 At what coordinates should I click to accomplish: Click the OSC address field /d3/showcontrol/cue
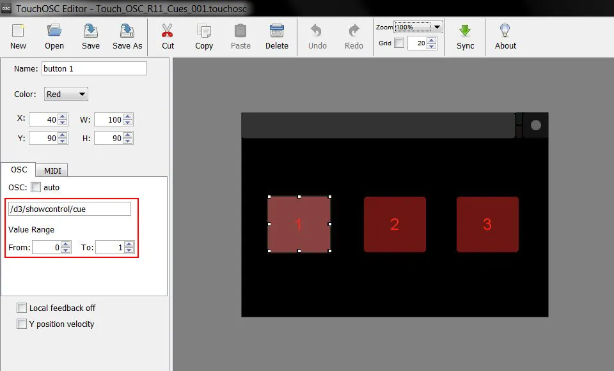point(69,209)
